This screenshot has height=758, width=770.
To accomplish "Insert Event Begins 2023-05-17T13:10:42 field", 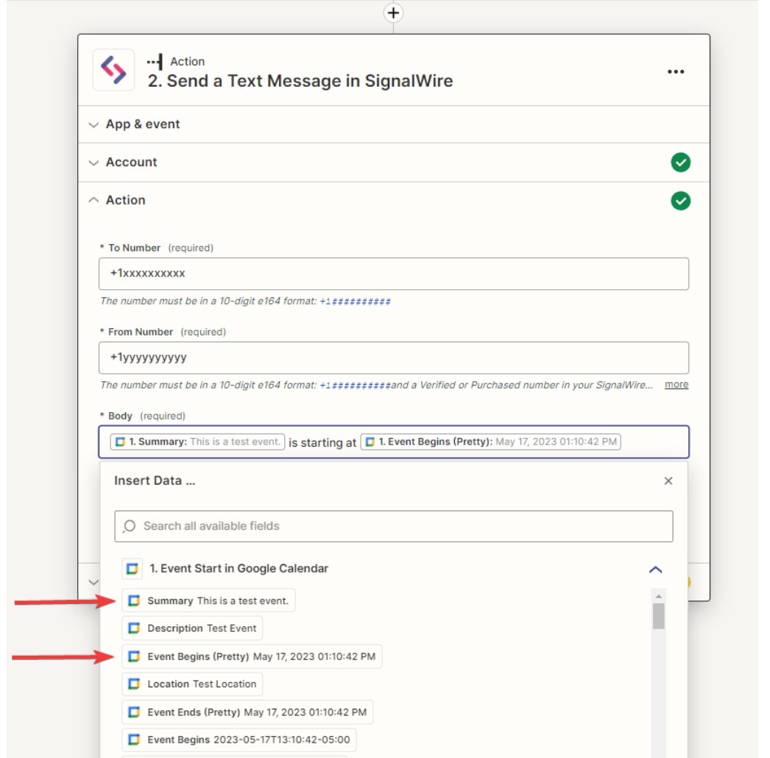I will (239, 740).
